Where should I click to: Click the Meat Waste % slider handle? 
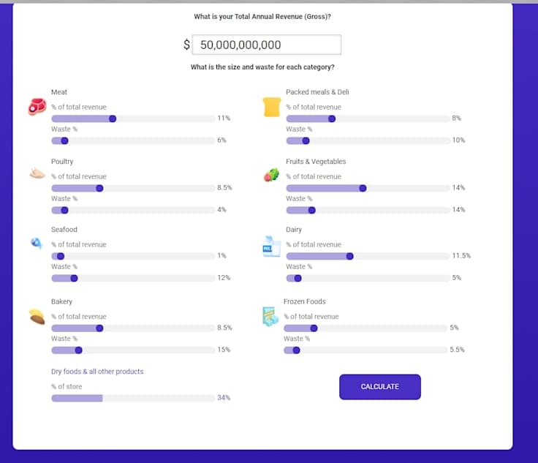tap(64, 140)
